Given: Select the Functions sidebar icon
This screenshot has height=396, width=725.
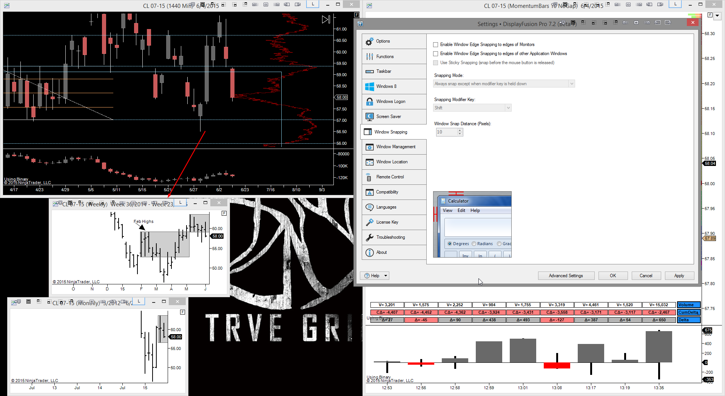Looking at the screenshot, I should pos(369,57).
